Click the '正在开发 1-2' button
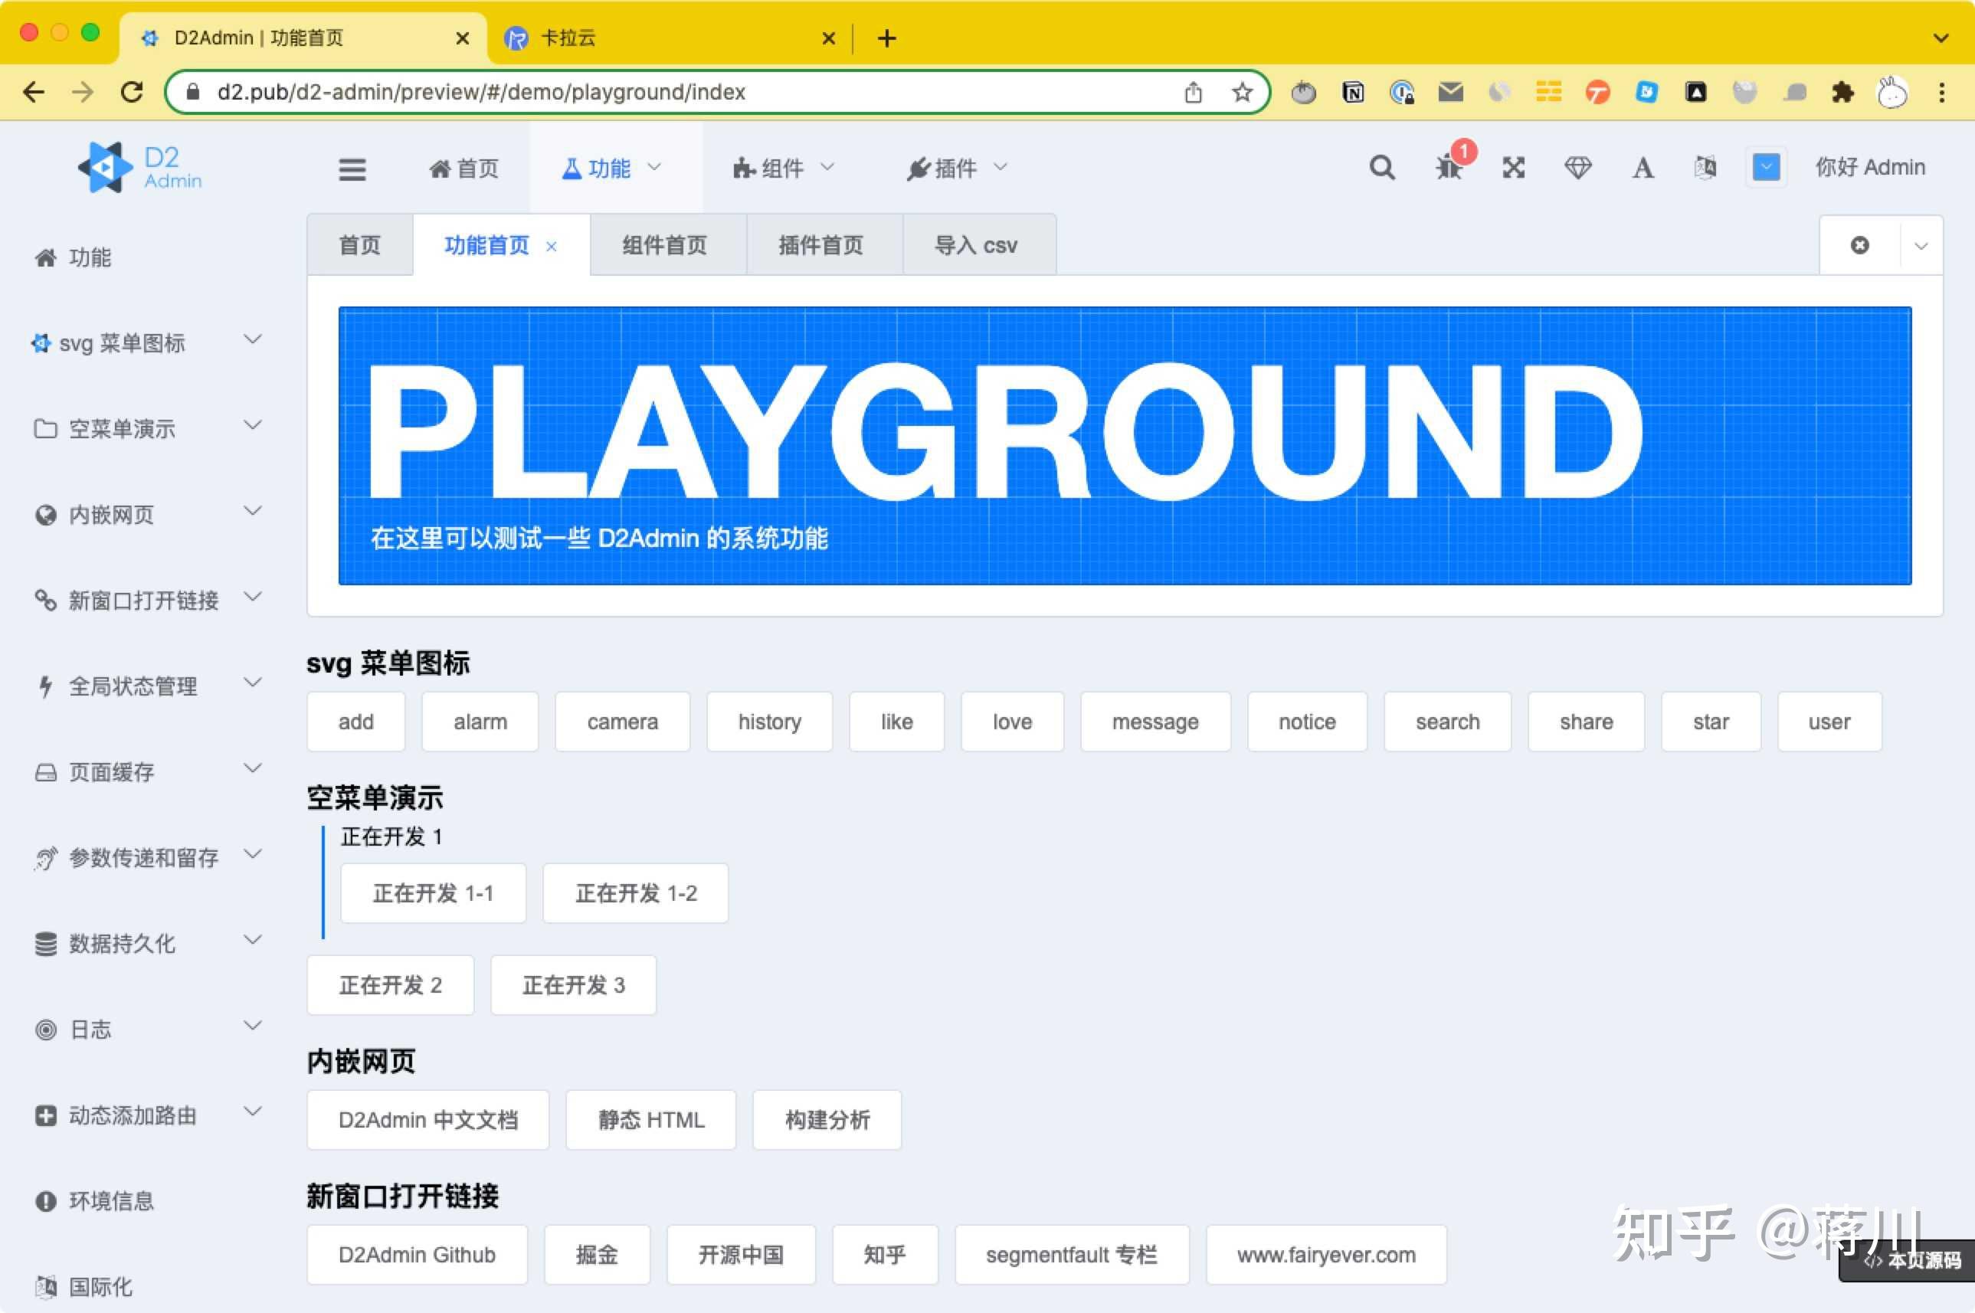Viewport: 1975px width, 1313px height. pos(635,892)
